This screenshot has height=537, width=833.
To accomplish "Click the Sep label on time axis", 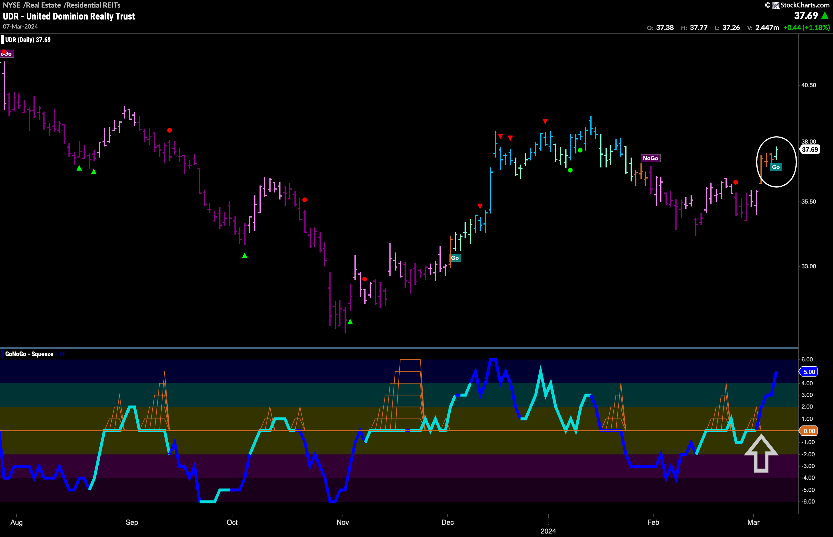I will click(x=132, y=522).
